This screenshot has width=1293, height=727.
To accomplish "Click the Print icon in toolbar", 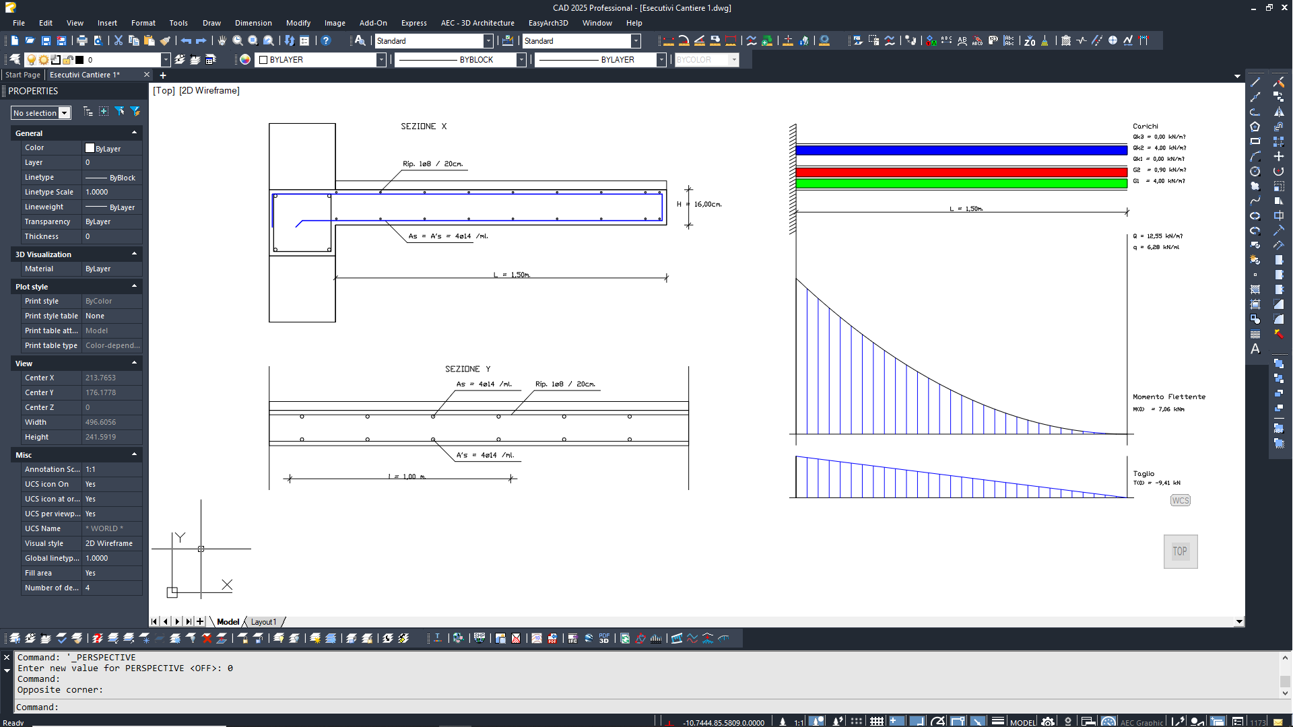I will click(82, 41).
